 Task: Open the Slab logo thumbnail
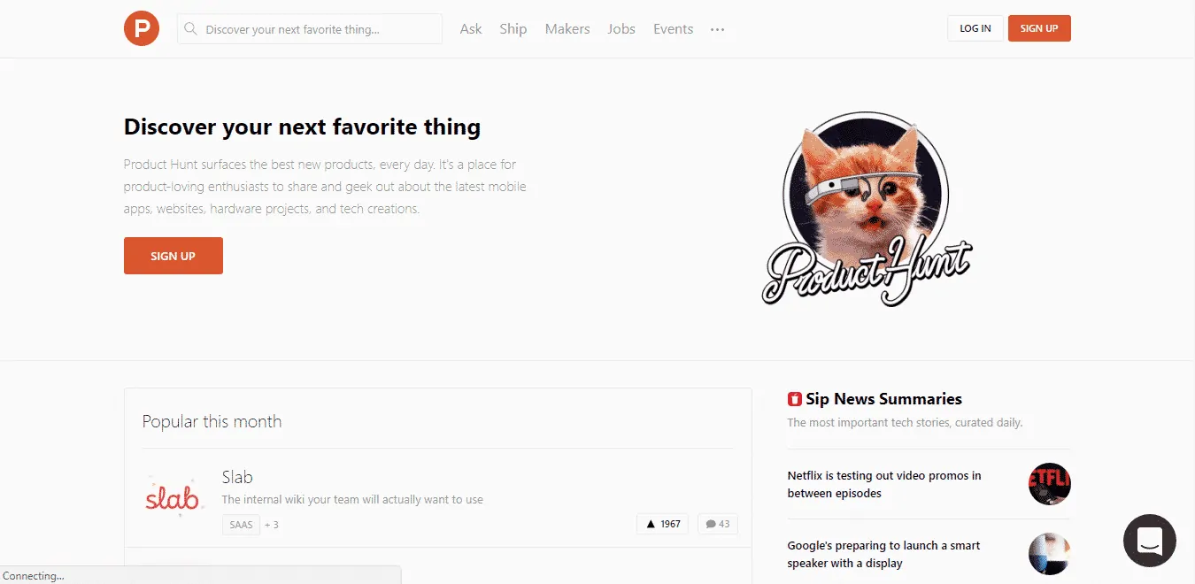pyautogui.click(x=173, y=498)
